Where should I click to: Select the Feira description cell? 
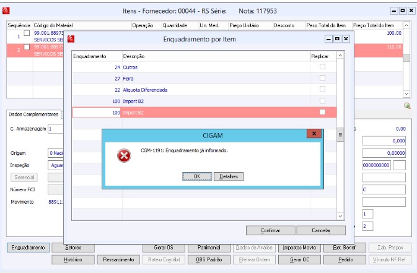click(x=216, y=79)
